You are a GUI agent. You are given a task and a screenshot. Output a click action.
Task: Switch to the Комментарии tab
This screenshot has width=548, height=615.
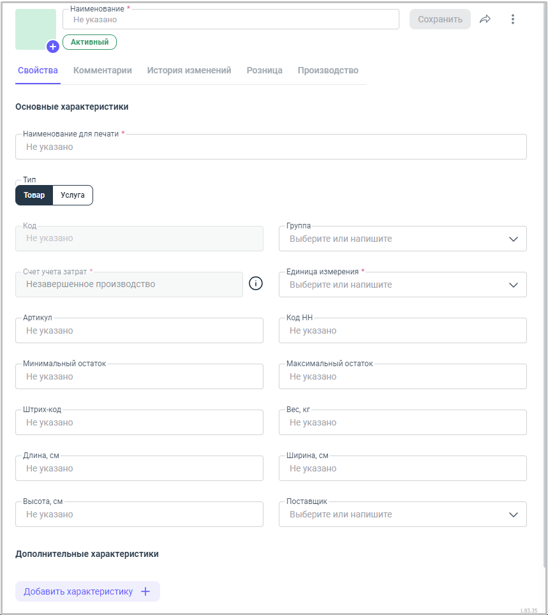[x=103, y=70]
